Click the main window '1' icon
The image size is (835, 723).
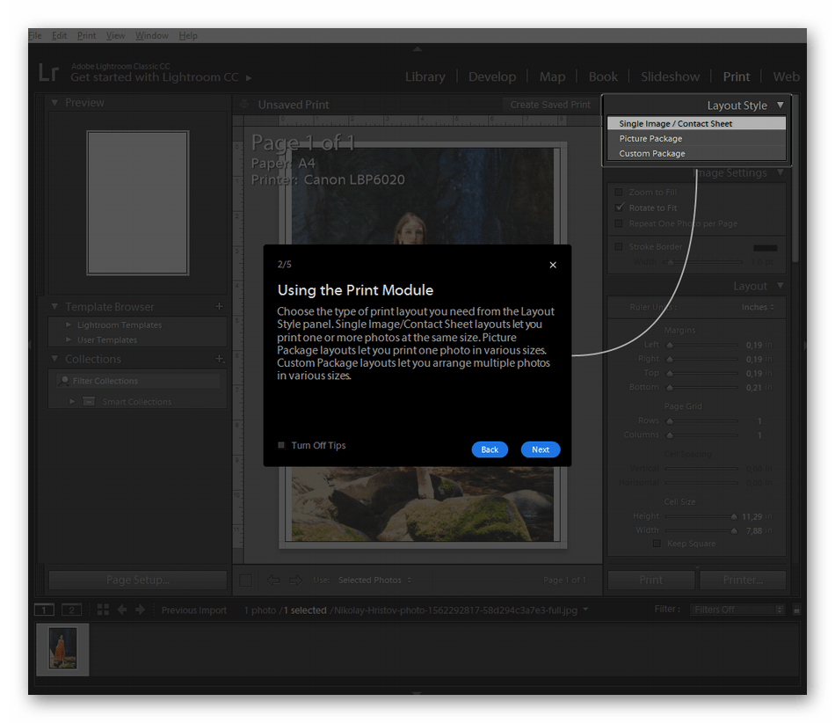coord(43,610)
